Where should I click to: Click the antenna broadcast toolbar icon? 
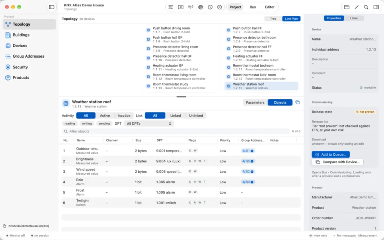pyautogui.click(x=191, y=7)
